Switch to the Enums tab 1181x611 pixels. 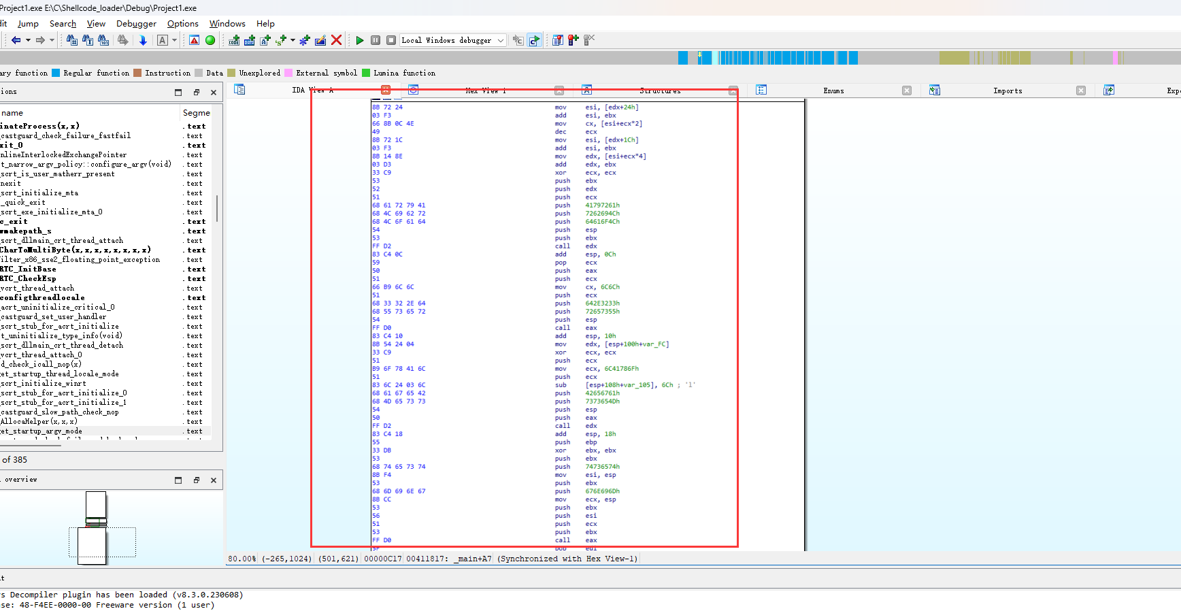click(x=833, y=90)
